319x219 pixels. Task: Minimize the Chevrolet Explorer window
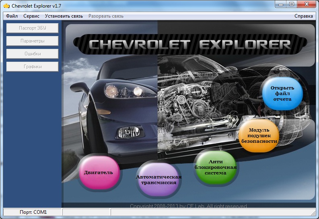click(281, 4)
